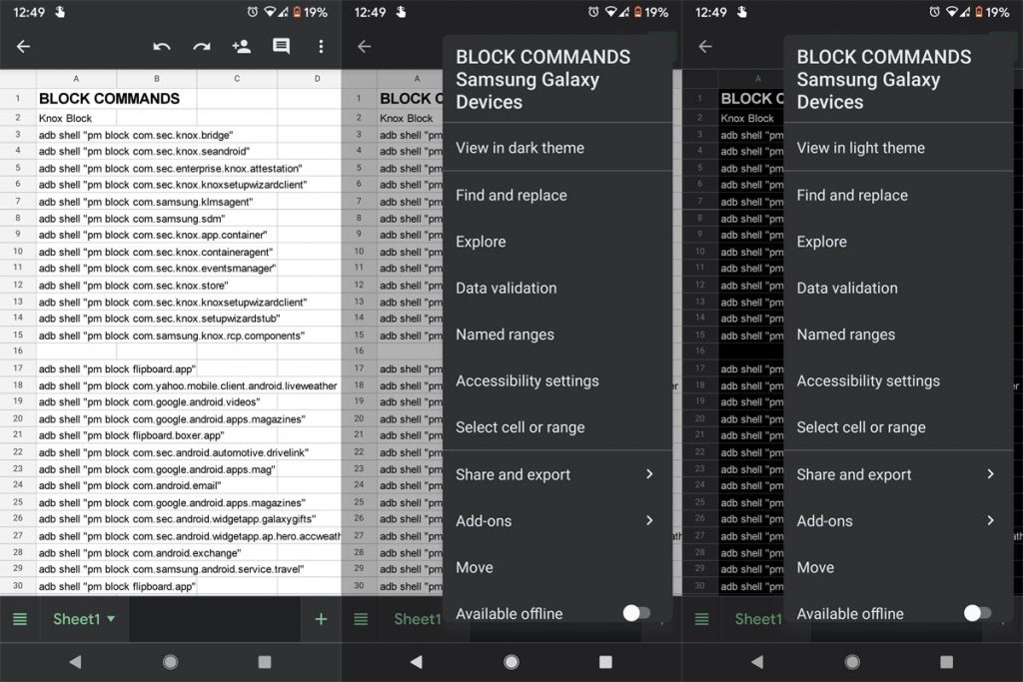Open Accessibility settings in the middle menu
This screenshot has width=1023, height=682.
(557, 380)
